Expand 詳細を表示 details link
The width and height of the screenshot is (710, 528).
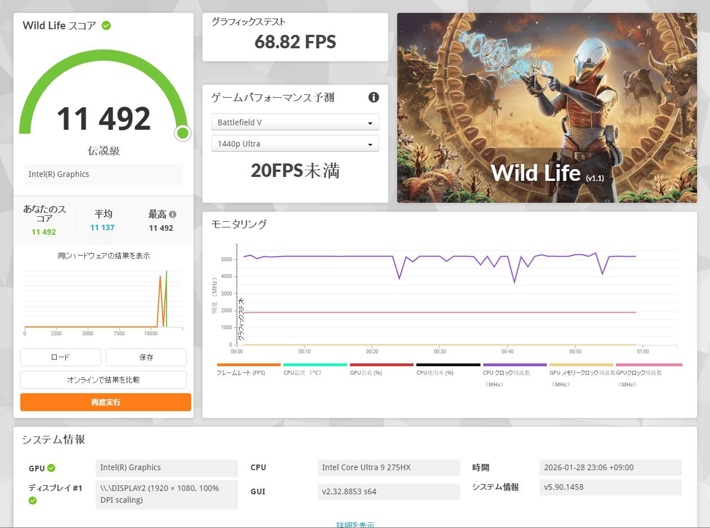click(355, 525)
